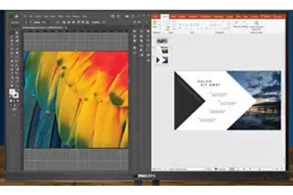293x195 pixels.
Task: Click the slide title text on the canvas
Action: click(x=209, y=83)
